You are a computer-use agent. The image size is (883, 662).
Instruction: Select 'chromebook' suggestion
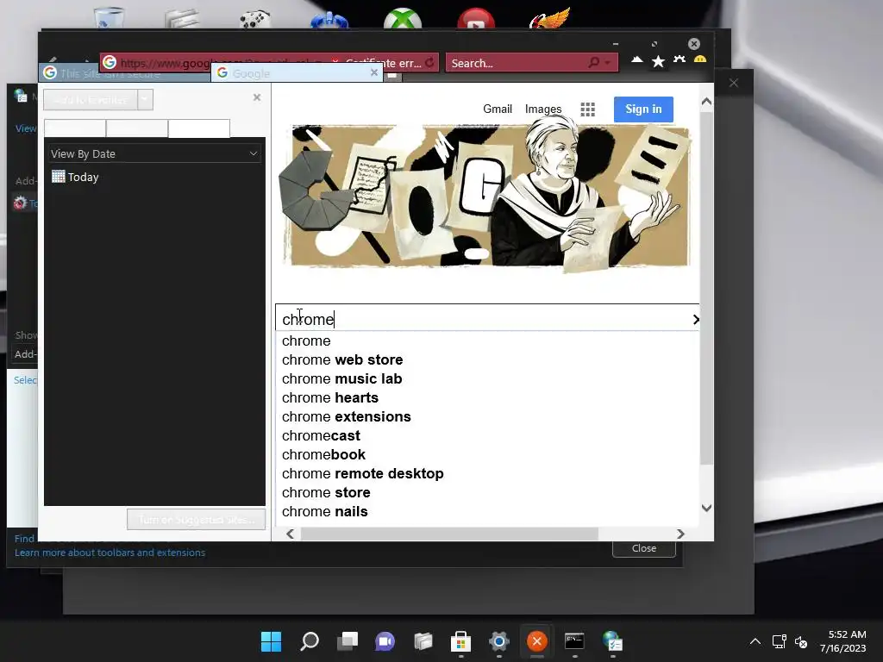pos(324,454)
